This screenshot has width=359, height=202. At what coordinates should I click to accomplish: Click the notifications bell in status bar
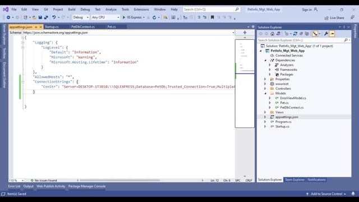(x=353, y=194)
